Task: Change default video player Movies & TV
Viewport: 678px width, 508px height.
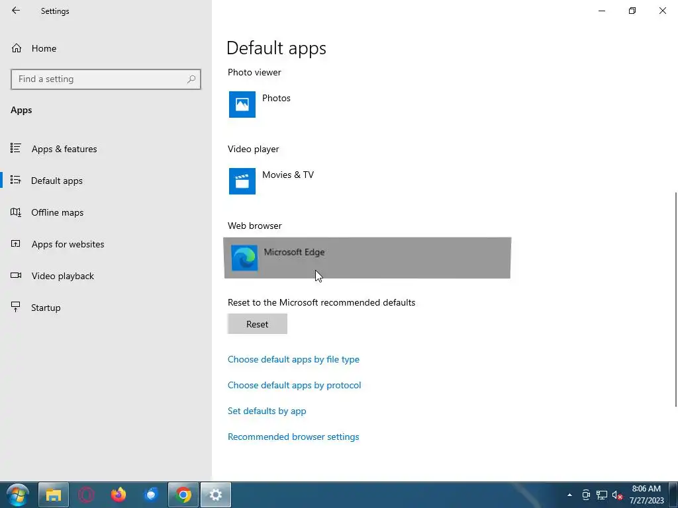Action: [288, 175]
